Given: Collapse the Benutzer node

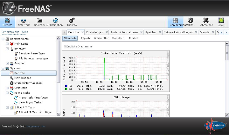Looking at the screenshot, I should click(x=7, y=49).
